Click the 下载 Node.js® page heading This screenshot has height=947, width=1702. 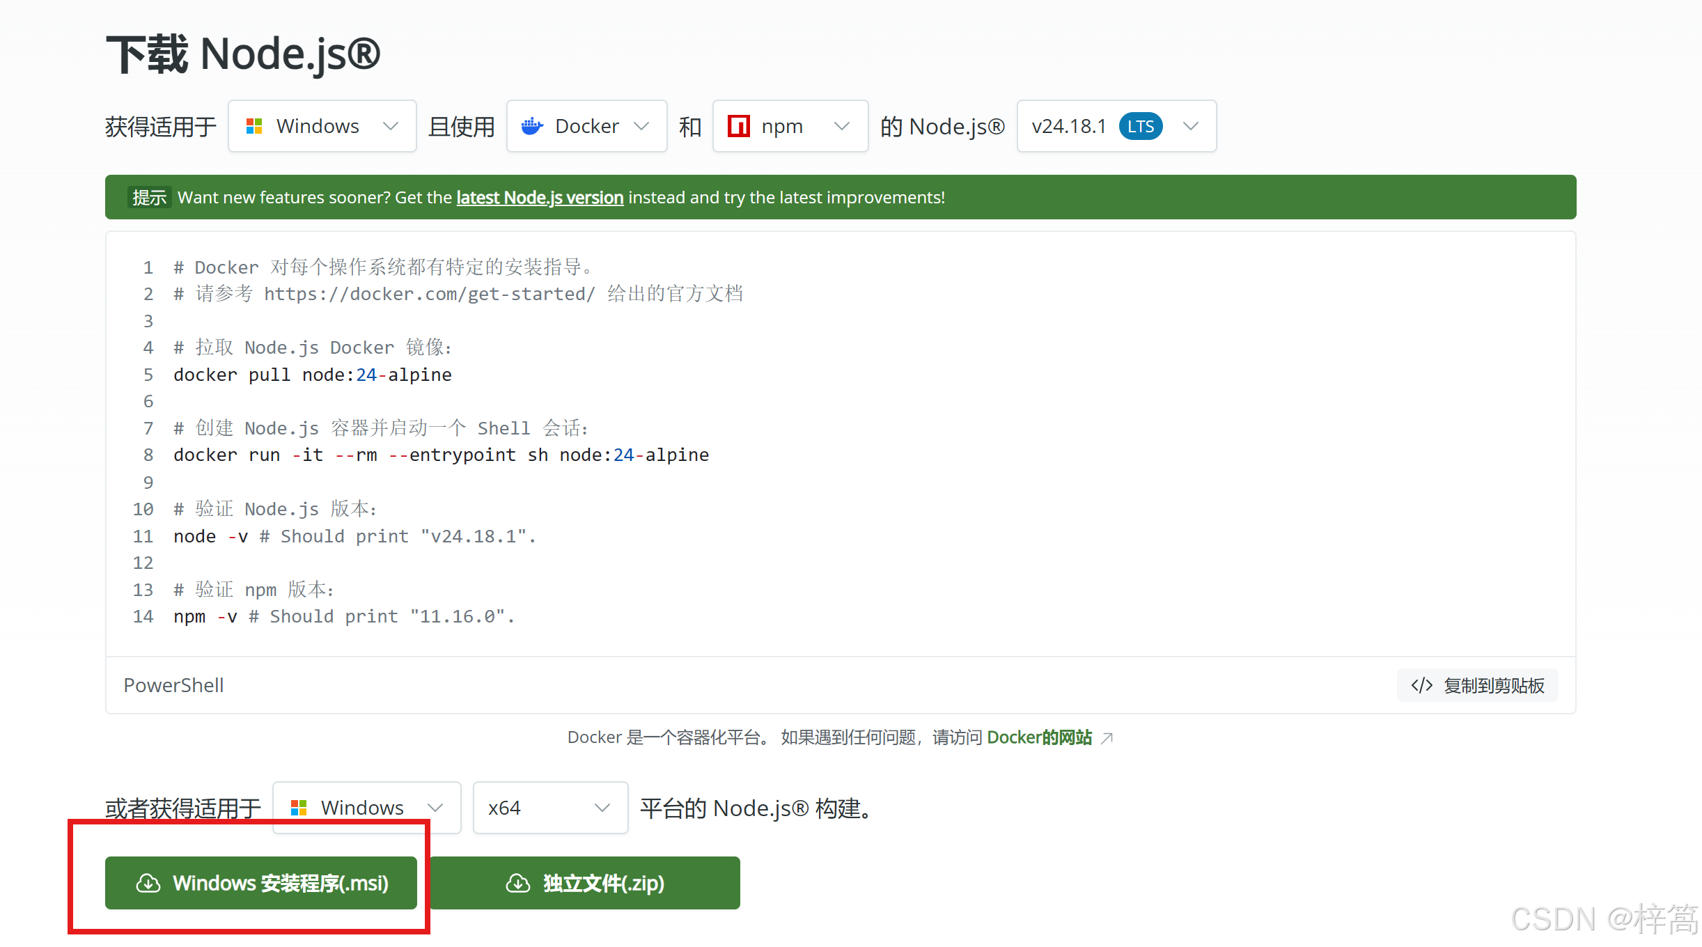243,54
